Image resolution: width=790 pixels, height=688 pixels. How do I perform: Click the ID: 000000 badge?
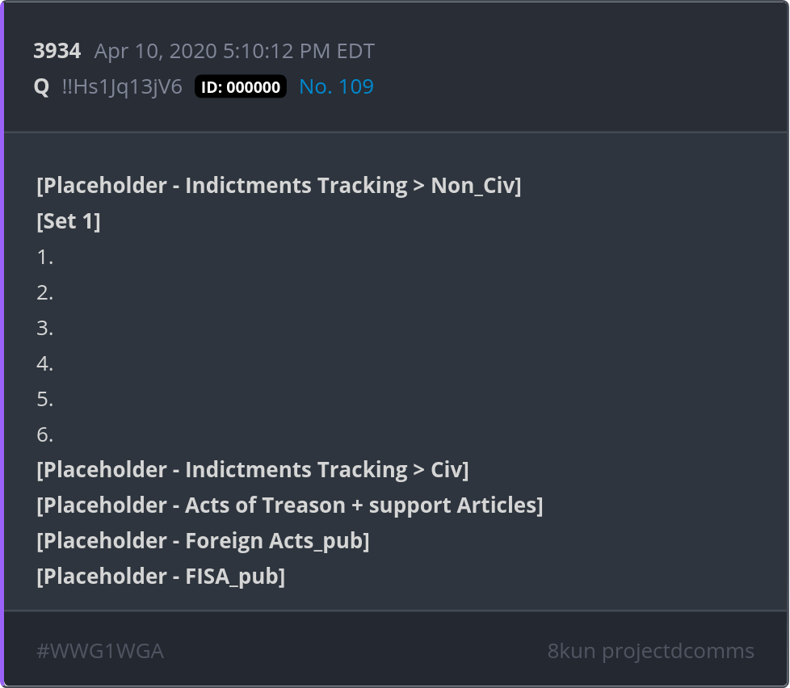point(241,87)
